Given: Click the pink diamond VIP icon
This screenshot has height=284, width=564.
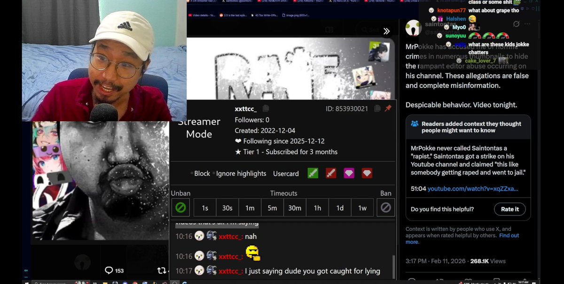Looking at the screenshot, I should (x=349, y=173).
